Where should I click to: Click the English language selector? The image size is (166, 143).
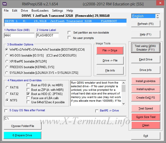point(143,16)
